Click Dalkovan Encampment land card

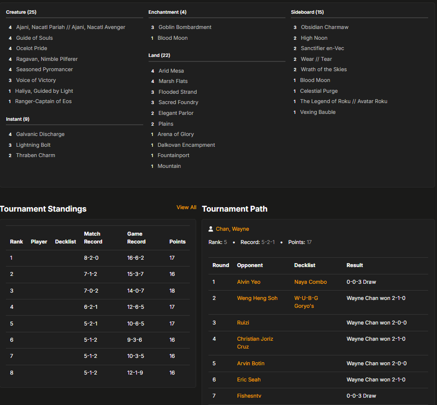coord(186,145)
